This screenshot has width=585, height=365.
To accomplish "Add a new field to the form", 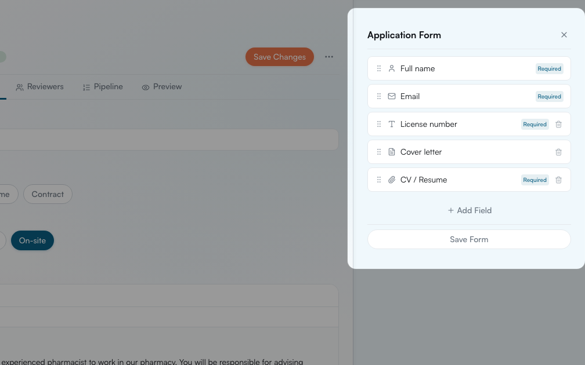I will click(x=470, y=210).
